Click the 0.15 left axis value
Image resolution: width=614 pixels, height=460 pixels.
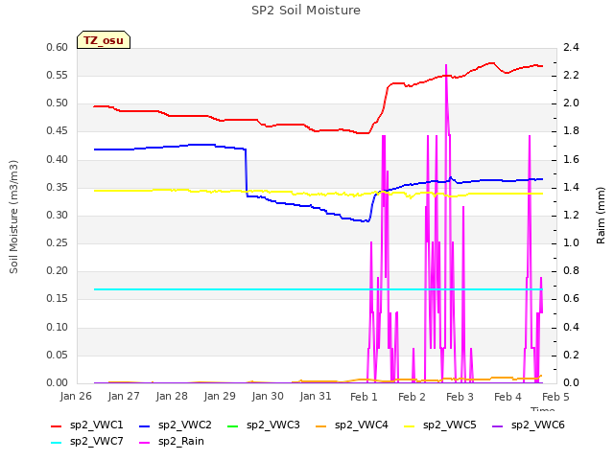click(58, 299)
